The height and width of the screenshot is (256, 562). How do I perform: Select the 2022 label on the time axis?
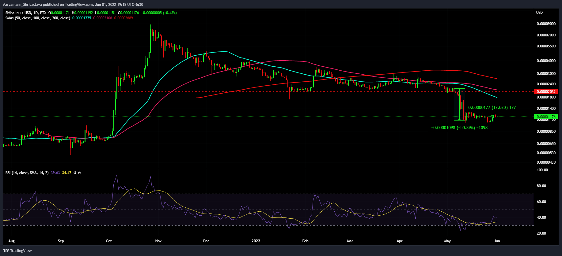coord(256,241)
